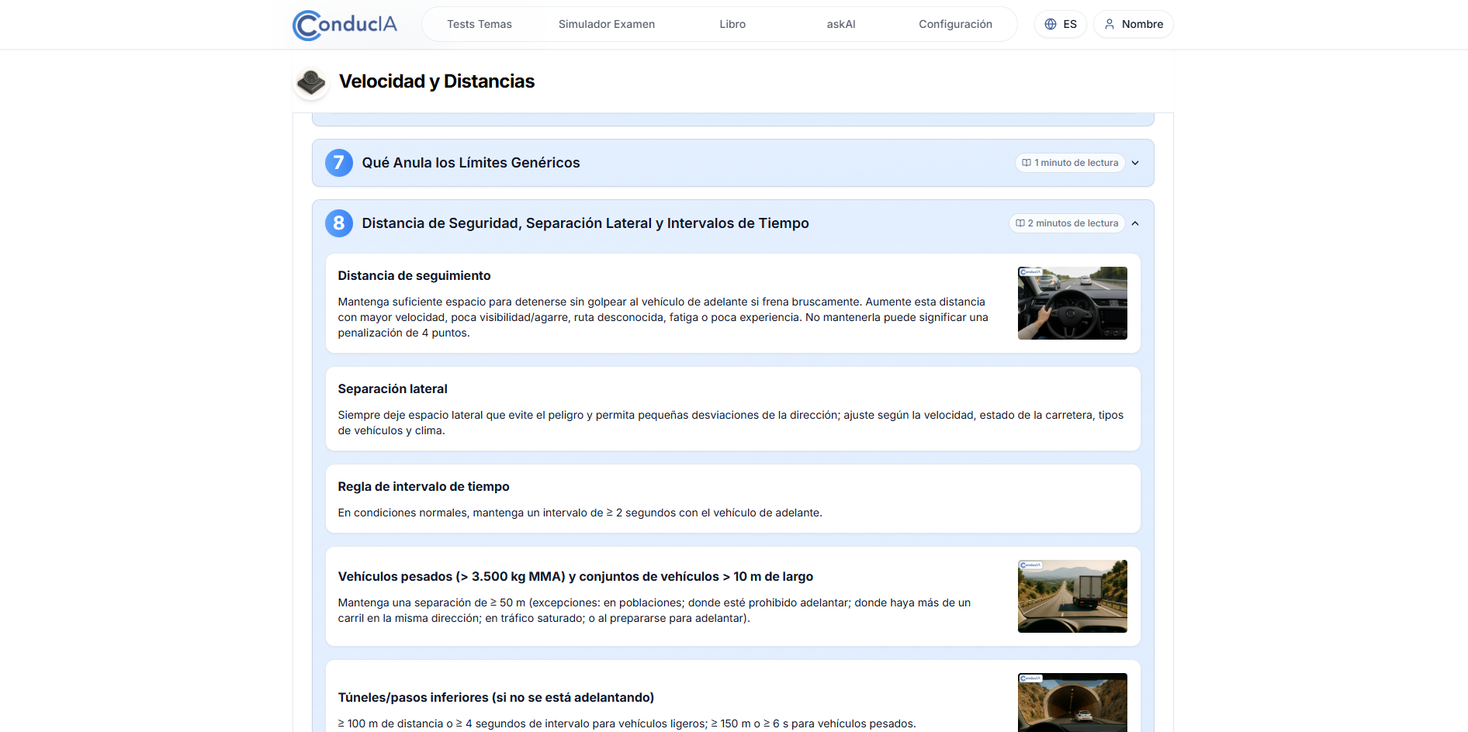Click book icon in 2 minutos de lectura
Screen dimensions: 1468x732
(x=1020, y=223)
